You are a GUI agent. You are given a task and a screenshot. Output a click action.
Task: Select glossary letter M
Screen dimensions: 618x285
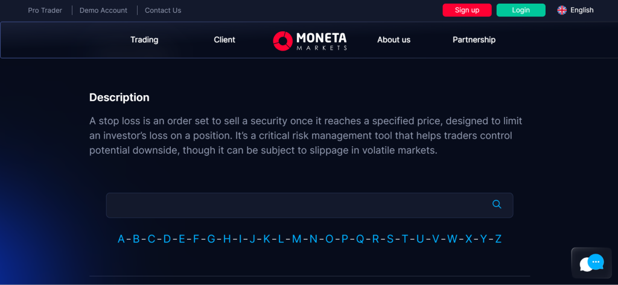click(x=296, y=239)
